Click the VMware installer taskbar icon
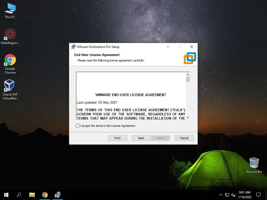The width and height of the screenshot is (267, 200). click(58, 195)
